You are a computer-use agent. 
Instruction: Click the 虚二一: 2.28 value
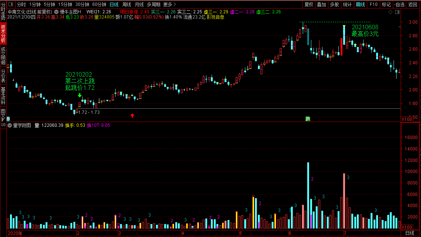click(242, 12)
